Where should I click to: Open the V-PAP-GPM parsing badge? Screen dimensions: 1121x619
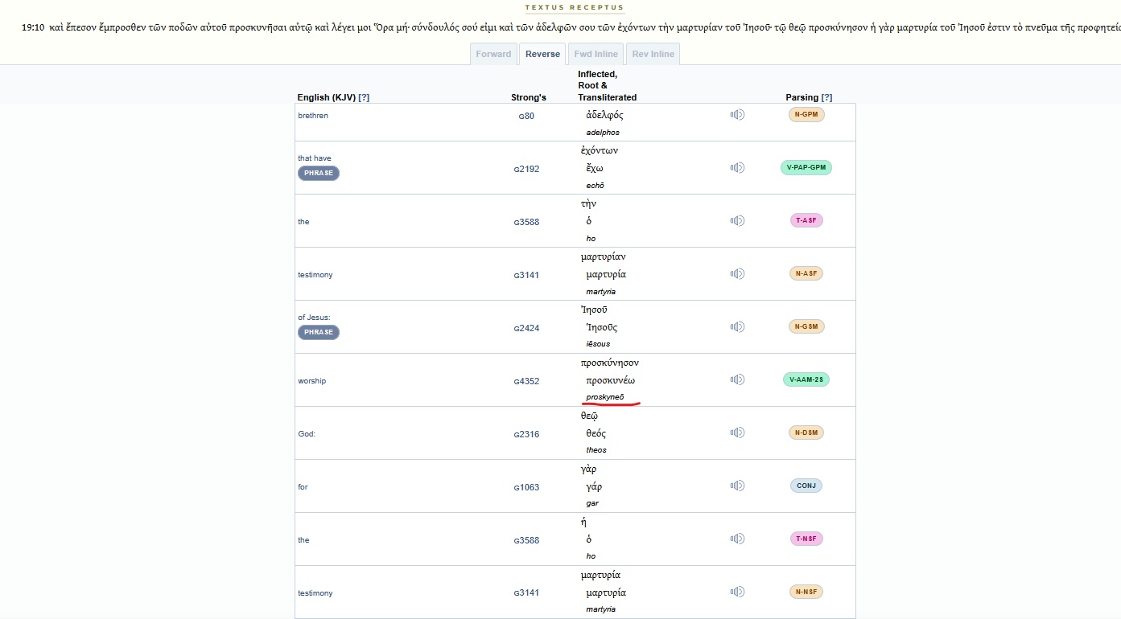[x=806, y=168]
